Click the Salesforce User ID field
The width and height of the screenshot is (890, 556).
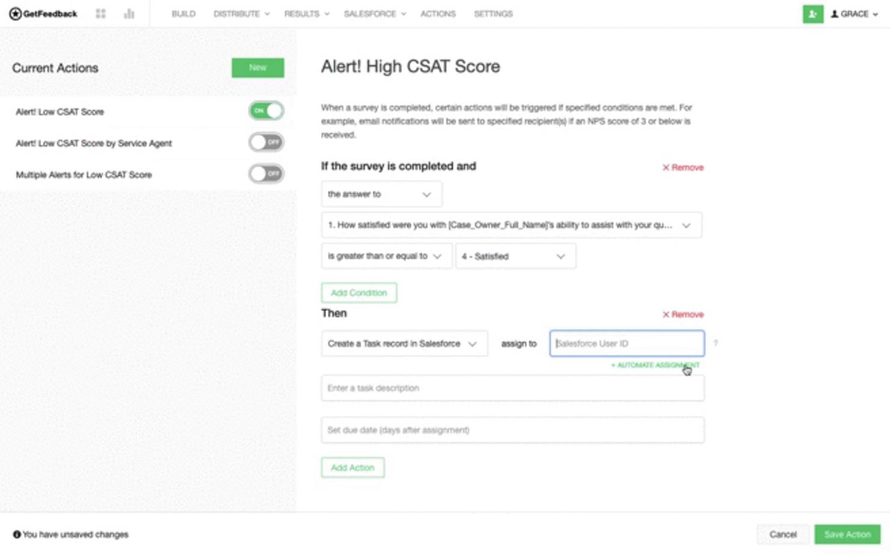(x=627, y=343)
